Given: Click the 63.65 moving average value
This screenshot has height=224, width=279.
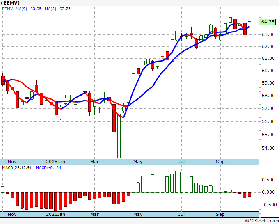Looking at the screenshot, I should [x=36, y=9].
